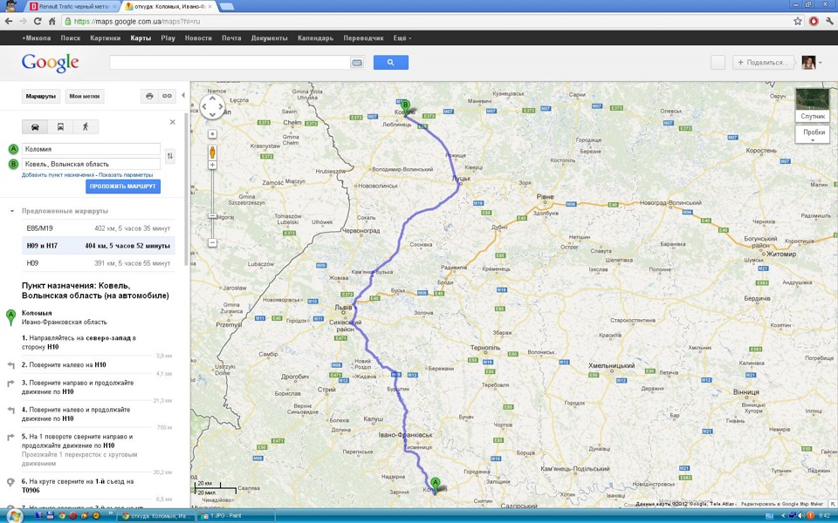
Task: Go back with the browser back arrow
Action: (x=9, y=21)
